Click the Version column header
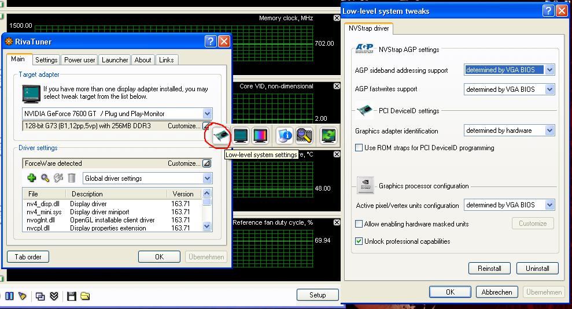The image size is (572, 309). 184,194
